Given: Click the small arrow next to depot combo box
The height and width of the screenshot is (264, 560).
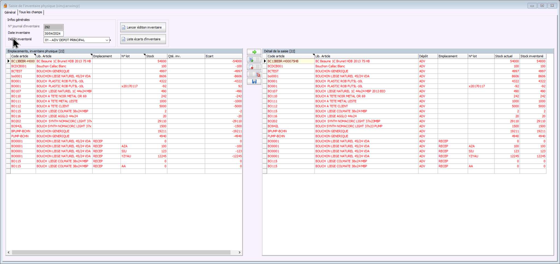Looking at the screenshot, I should [x=110, y=40].
